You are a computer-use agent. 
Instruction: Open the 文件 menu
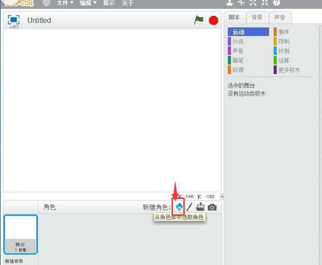pos(65,3)
